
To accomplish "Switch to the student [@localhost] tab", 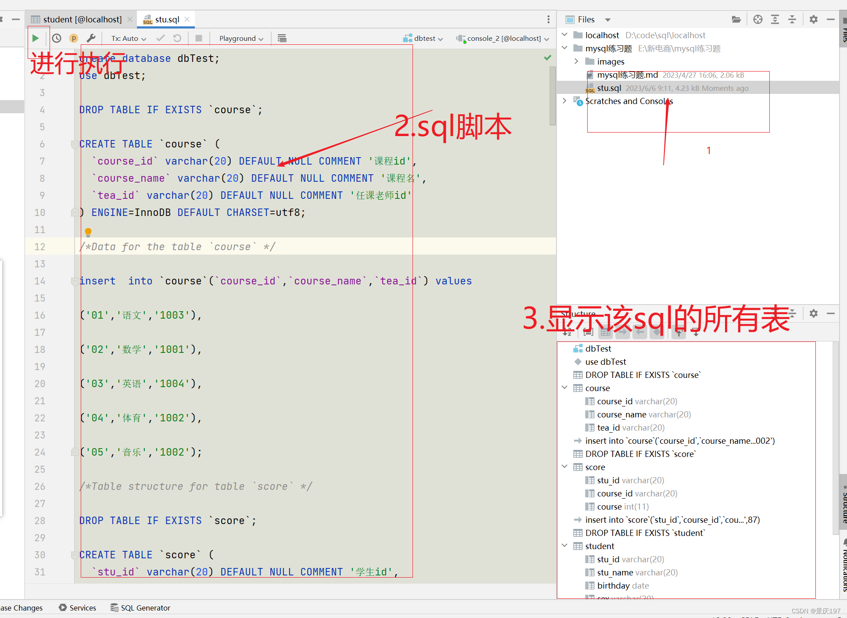I will click(82, 19).
